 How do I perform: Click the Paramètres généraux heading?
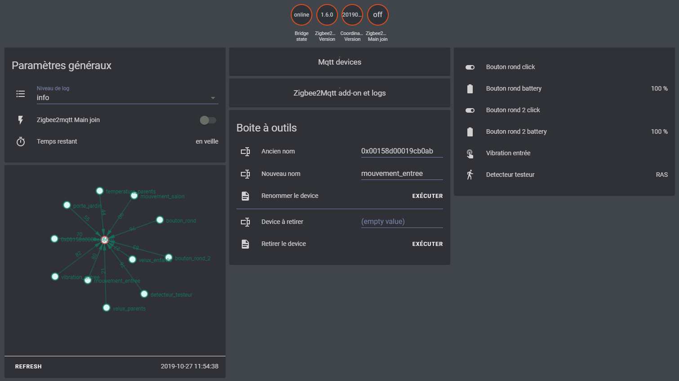[62, 66]
